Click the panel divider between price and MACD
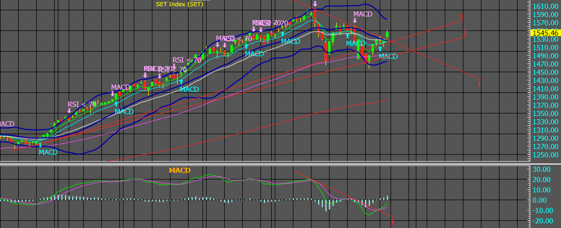The height and width of the screenshot is (228, 561). [x=280, y=164]
